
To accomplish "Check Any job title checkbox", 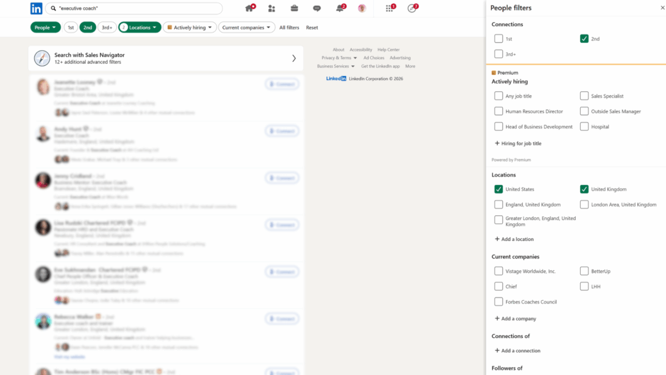I will [499, 96].
